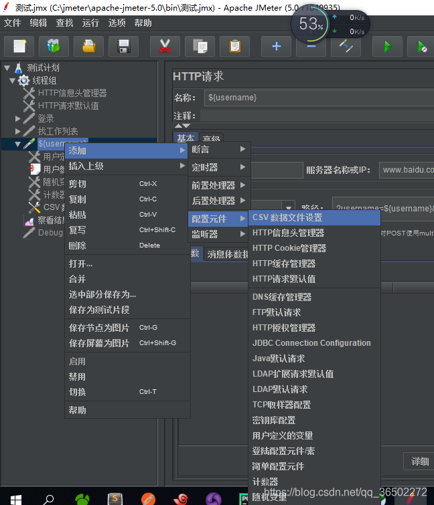
Task: Choose 切换 from context menu
Action: (127, 392)
